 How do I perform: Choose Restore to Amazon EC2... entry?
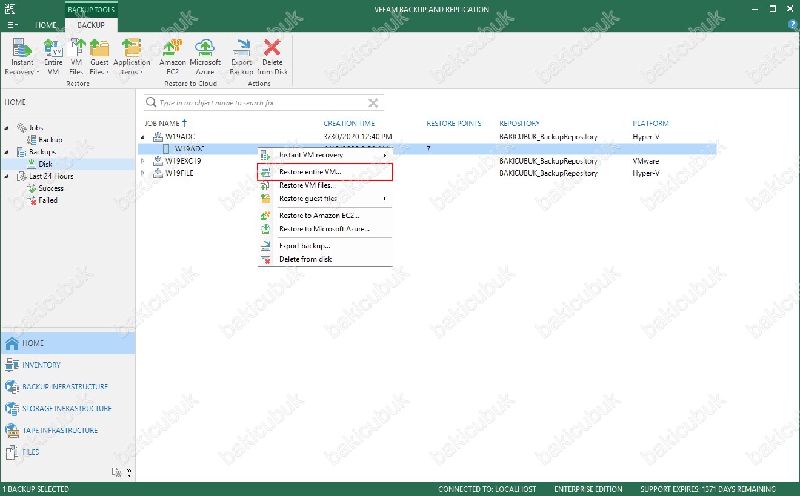[325, 216]
